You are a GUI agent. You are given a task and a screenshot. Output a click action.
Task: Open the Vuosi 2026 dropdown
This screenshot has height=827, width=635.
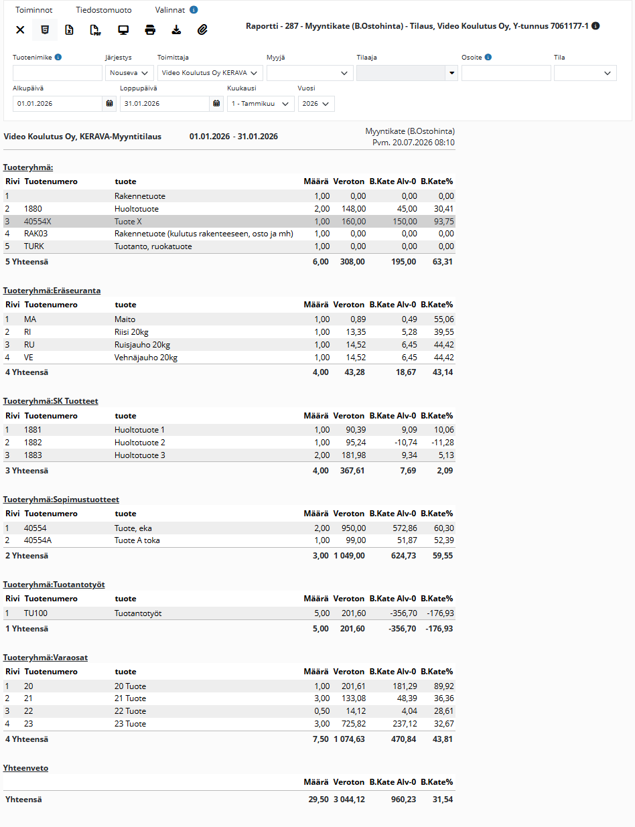316,104
